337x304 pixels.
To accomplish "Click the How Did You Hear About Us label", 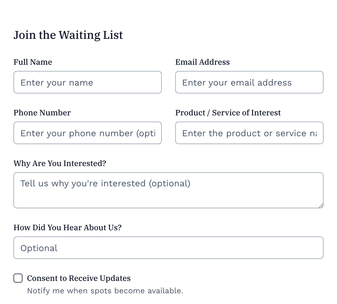I will [67, 227].
